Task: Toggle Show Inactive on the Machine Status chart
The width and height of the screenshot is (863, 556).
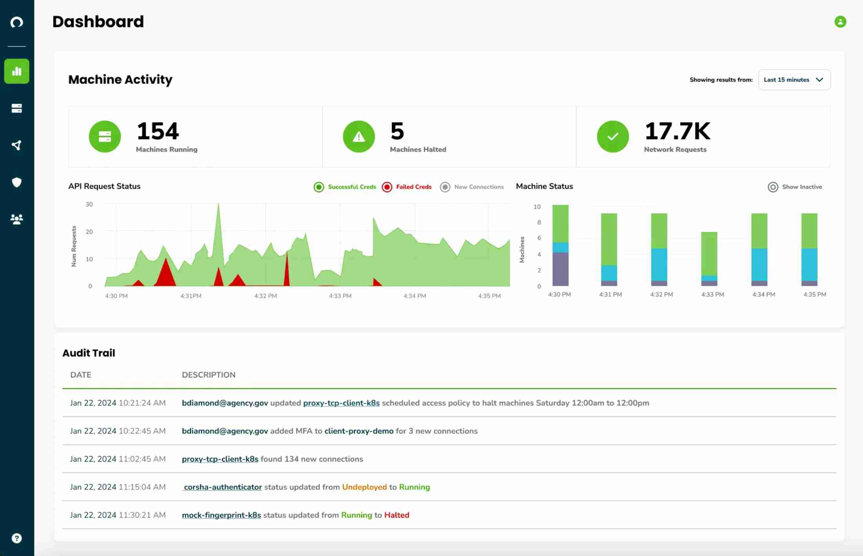Action: (x=795, y=187)
